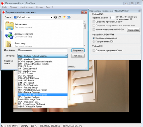Open the view menu icon in dialog

click(x=69, y=17)
